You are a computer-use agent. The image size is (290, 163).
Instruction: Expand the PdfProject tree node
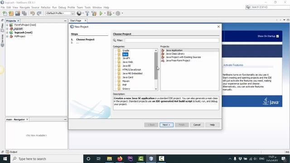tap(7, 36)
